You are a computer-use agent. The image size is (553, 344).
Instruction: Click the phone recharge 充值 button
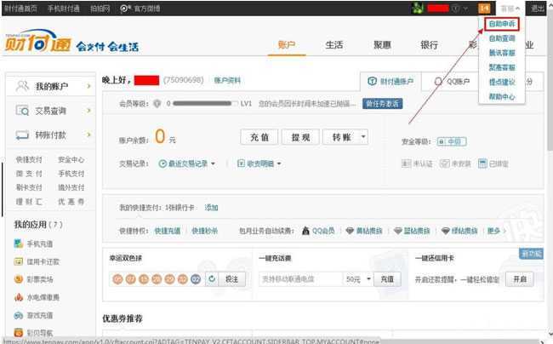[x=387, y=279]
